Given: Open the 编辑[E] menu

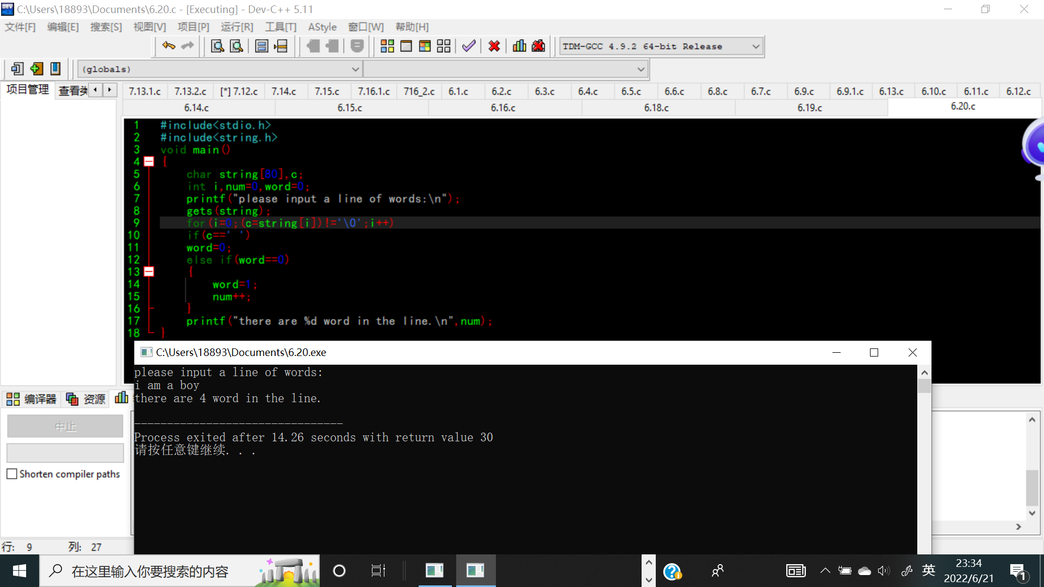Looking at the screenshot, I should coord(63,27).
